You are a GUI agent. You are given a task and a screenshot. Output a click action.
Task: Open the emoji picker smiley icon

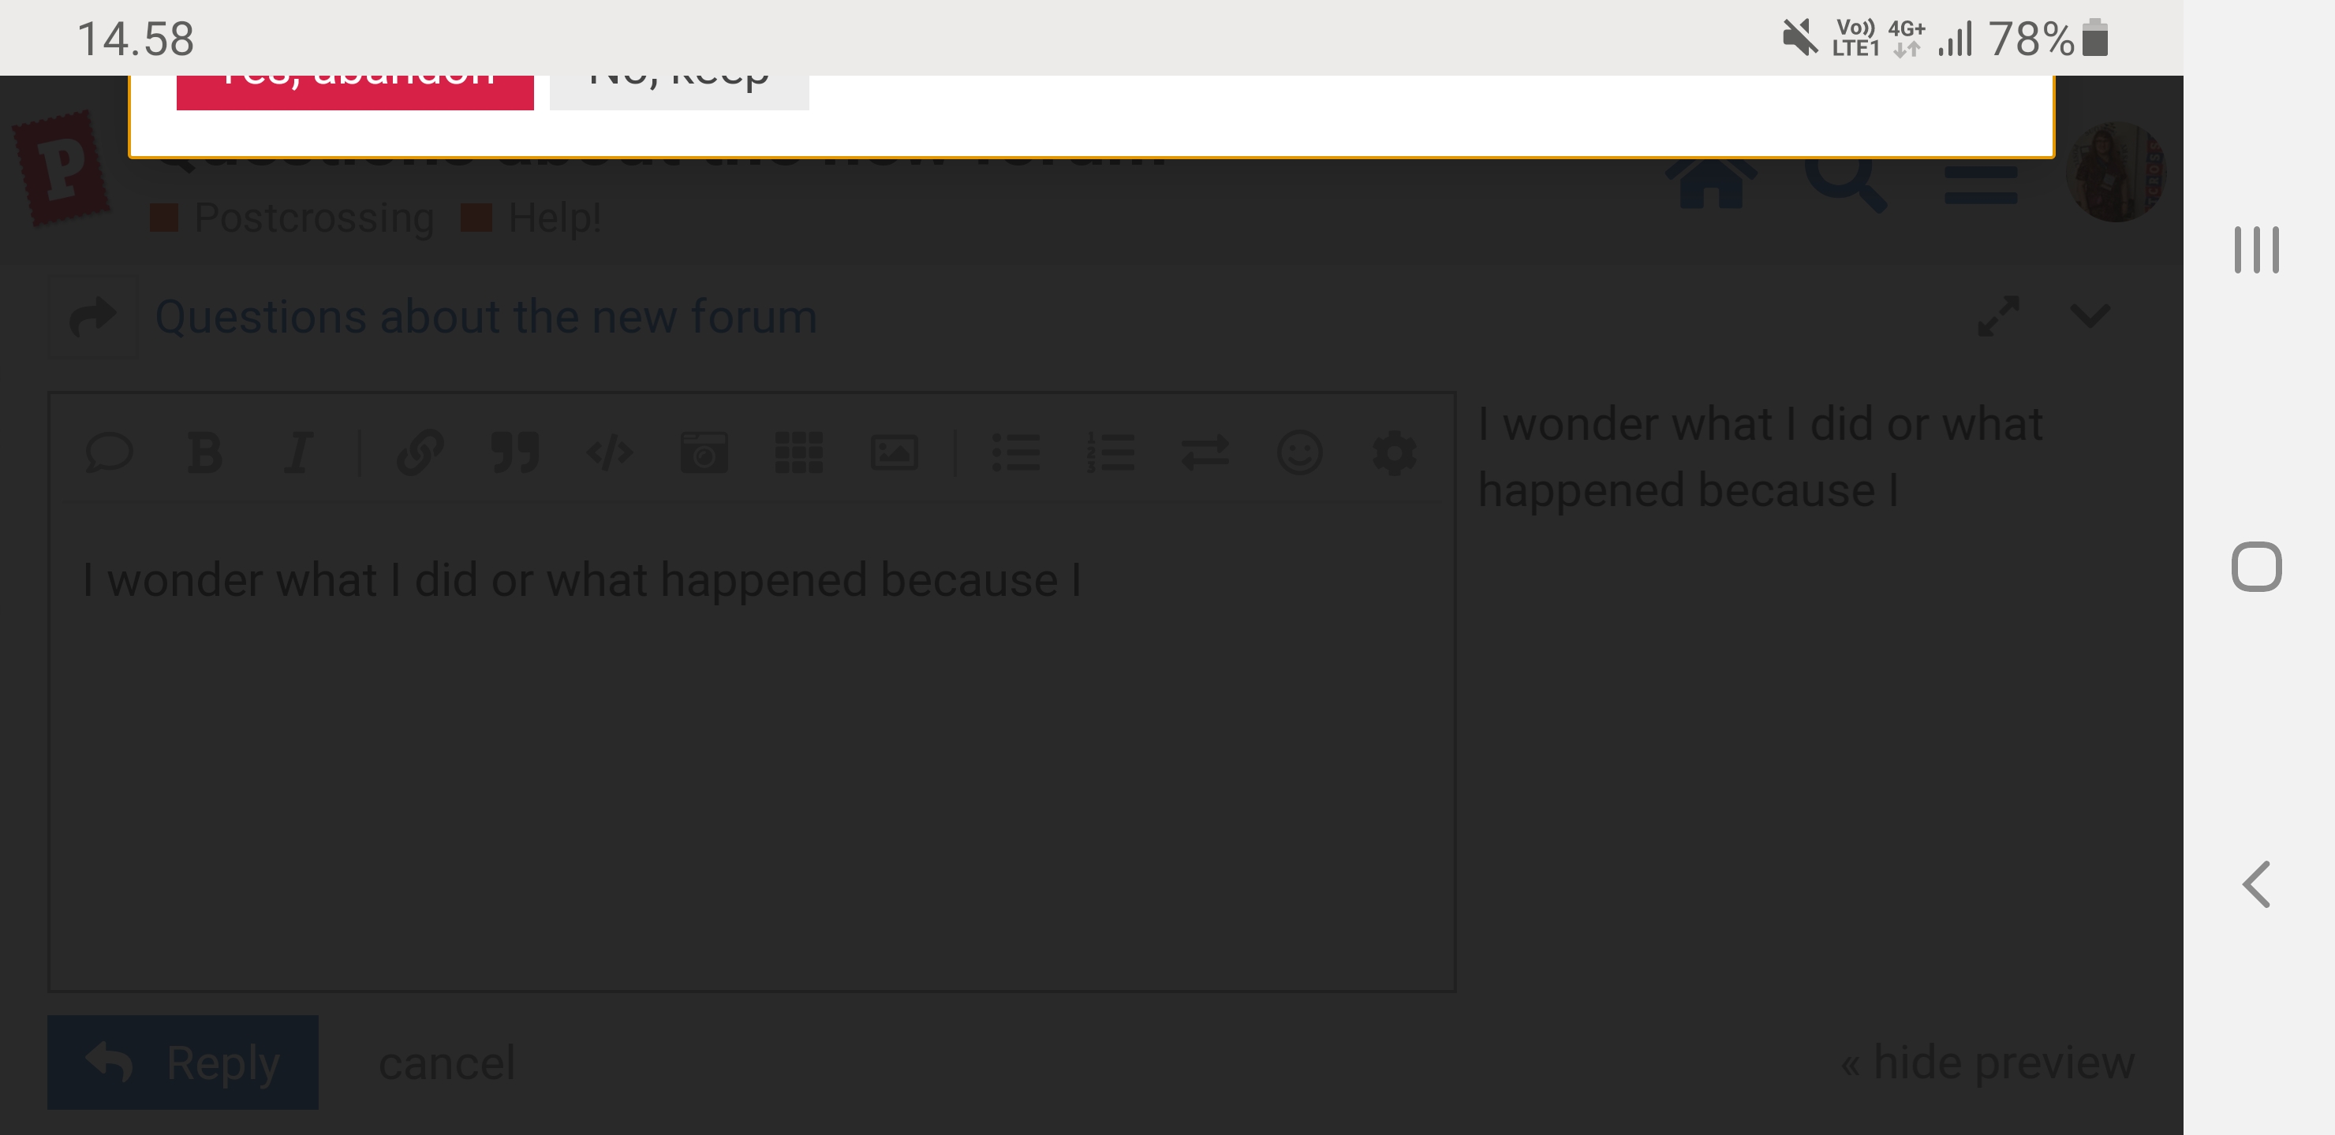point(1300,452)
